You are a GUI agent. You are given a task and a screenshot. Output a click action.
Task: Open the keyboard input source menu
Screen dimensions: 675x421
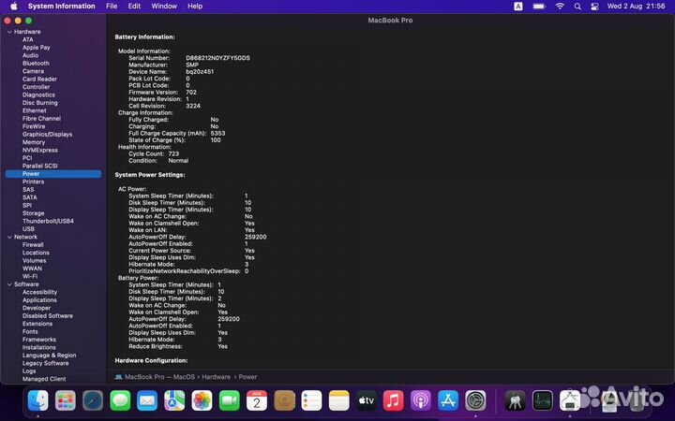click(518, 6)
